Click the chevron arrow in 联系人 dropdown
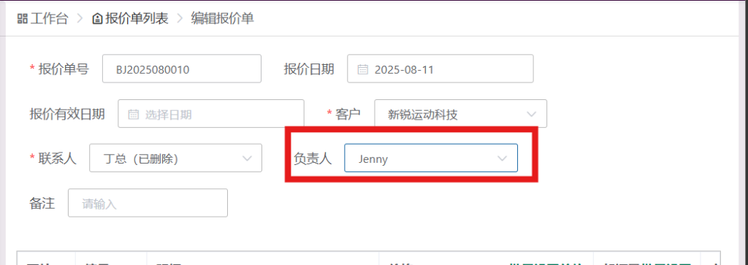Viewport: 748px width, 265px height. [x=247, y=158]
